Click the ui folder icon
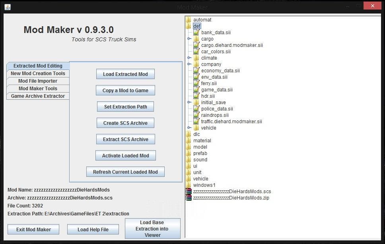This screenshot has height=244, width=385. (x=189, y=166)
